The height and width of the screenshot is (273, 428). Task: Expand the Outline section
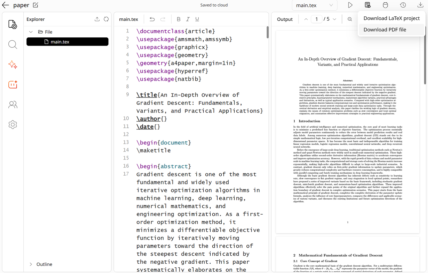31,264
